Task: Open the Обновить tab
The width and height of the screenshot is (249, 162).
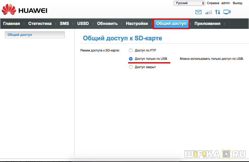Action: coord(107,24)
